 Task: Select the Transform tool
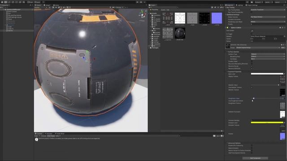pyautogui.click(x=20, y=2)
